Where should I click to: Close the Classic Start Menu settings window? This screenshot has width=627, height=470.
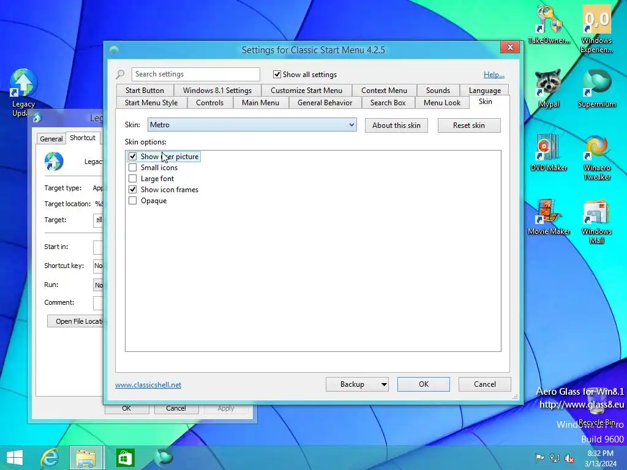point(510,47)
